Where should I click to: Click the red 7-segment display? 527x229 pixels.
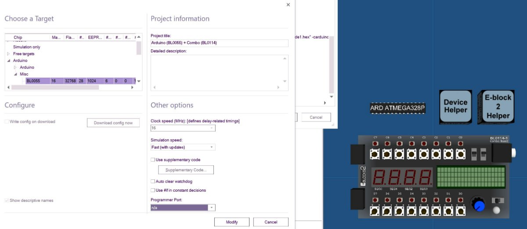(x=402, y=177)
